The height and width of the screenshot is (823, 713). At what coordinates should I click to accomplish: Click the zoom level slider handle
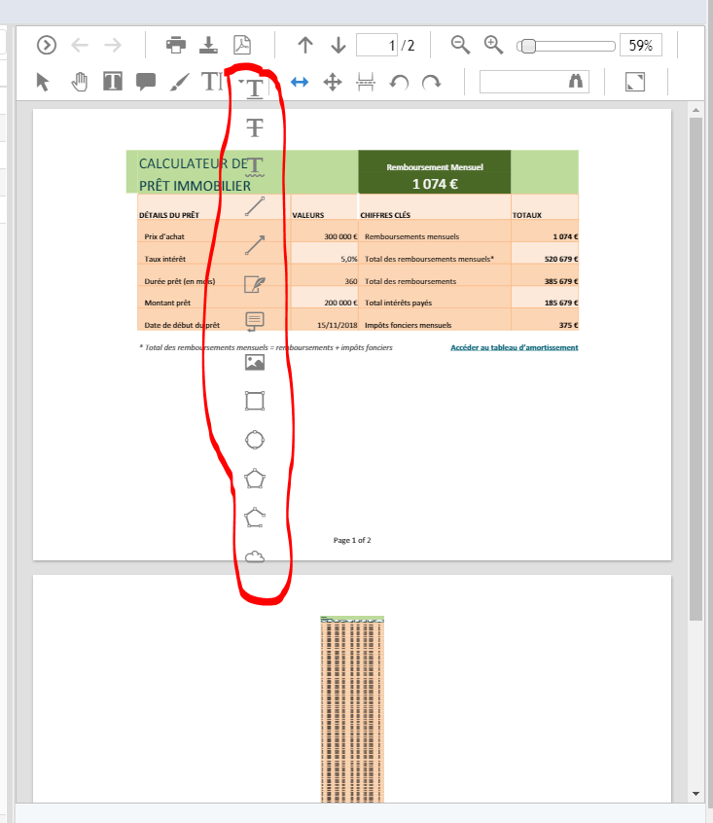click(526, 46)
